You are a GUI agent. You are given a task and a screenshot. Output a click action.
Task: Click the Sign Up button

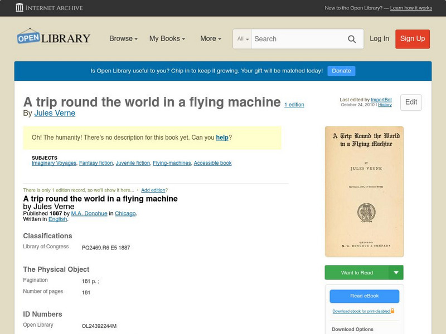(x=412, y=39)
